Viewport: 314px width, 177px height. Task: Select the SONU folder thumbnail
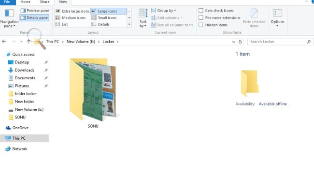(x=93, y=89)
